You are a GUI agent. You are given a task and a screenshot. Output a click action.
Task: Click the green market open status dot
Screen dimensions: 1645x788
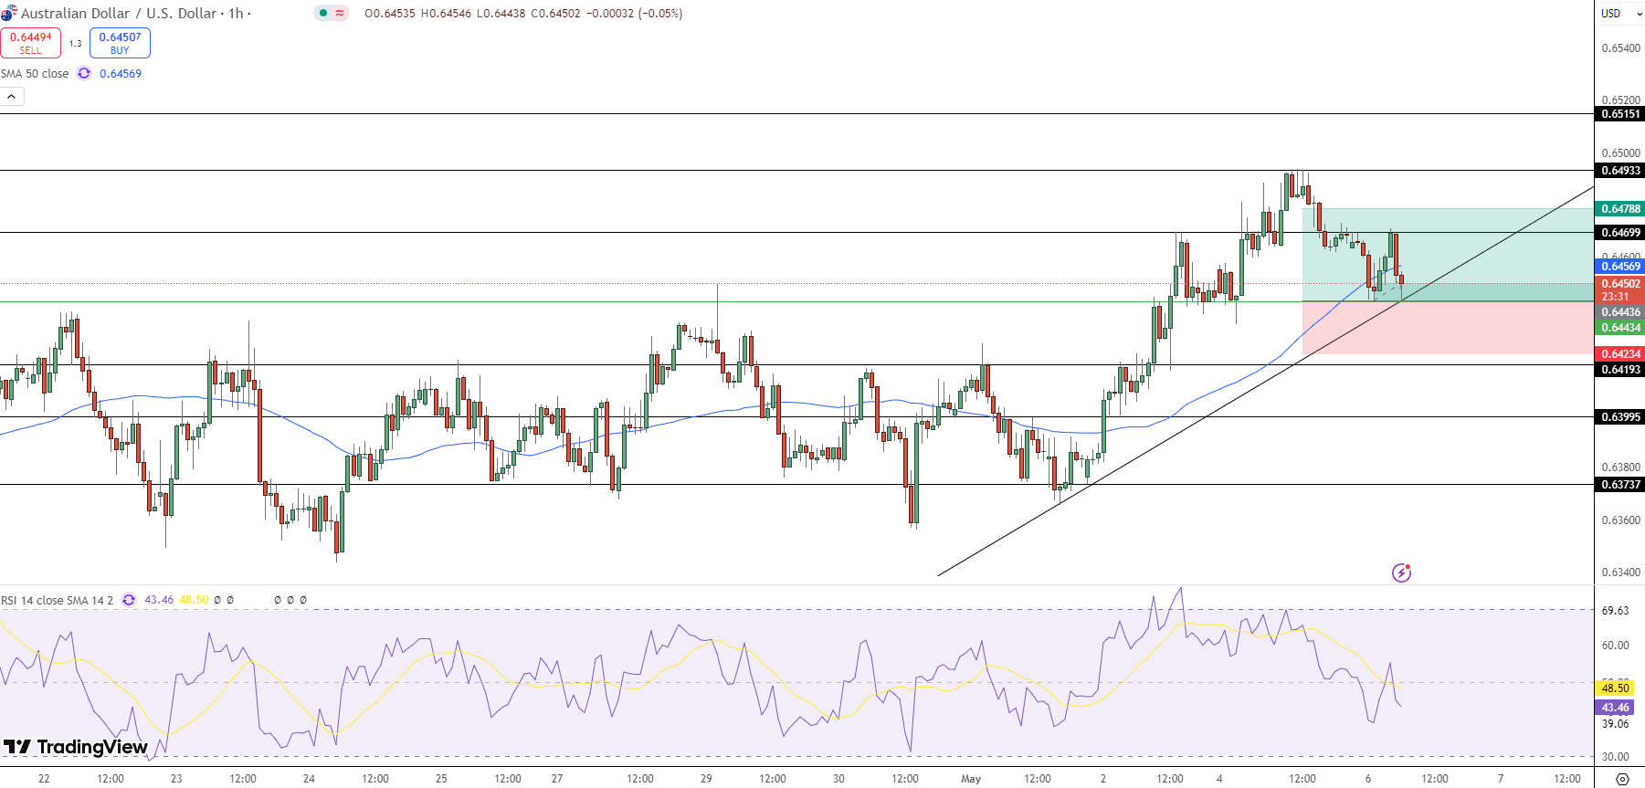point(323,13)
